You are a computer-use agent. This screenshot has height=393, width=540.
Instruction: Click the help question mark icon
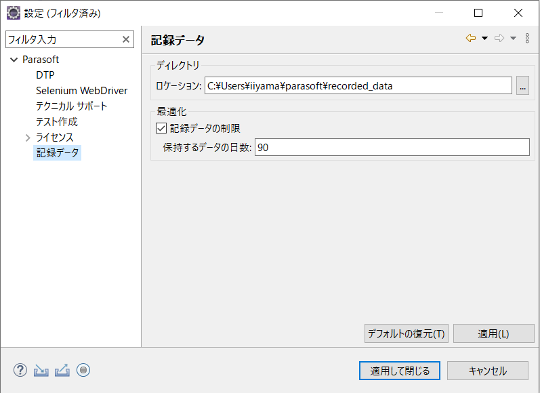point(20,370)
